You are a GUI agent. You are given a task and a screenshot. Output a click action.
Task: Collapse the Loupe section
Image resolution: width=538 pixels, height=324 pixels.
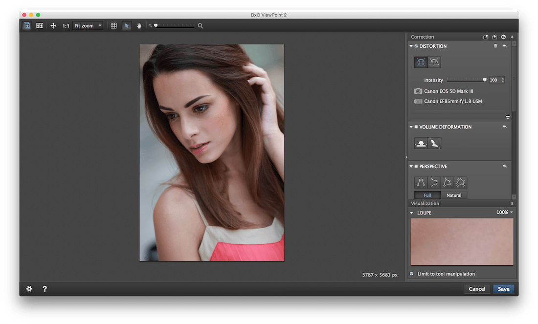411,213
